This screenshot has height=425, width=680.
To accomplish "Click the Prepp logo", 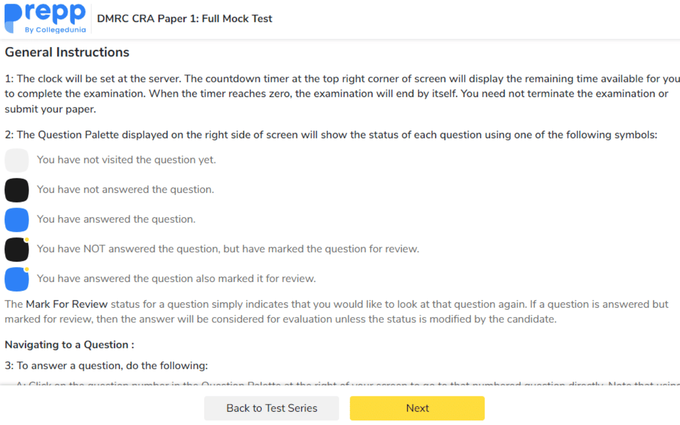I will pyautogui.click(x=45, y=14).
